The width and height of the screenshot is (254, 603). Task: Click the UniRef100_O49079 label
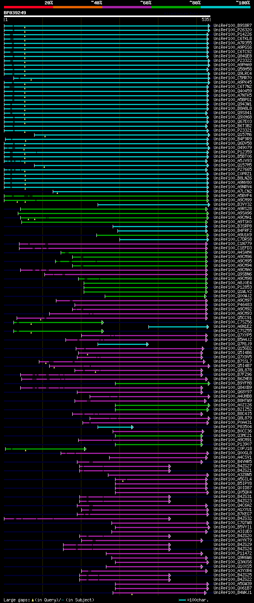pos(233,147)
